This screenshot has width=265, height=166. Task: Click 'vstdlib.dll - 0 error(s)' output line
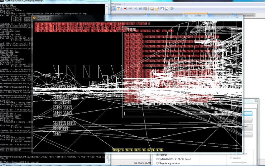click(x=16, y=24)
